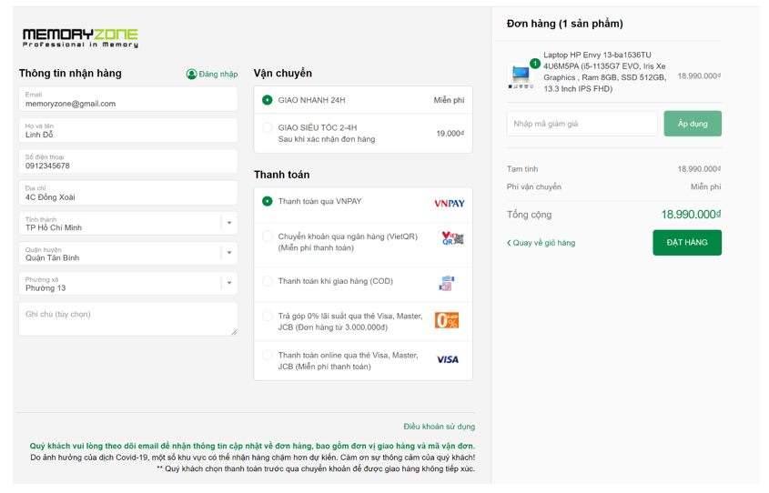Go back via Quay về giỏ hàng
769x493 pixels.
click(x=541, y=243)
